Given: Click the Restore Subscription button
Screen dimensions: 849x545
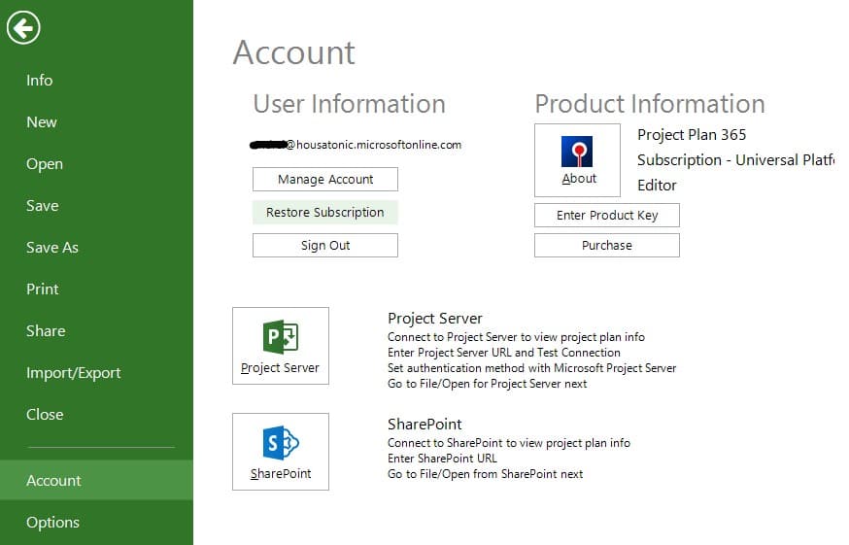Looking at the screenshot, I should [x=325, y=213].
